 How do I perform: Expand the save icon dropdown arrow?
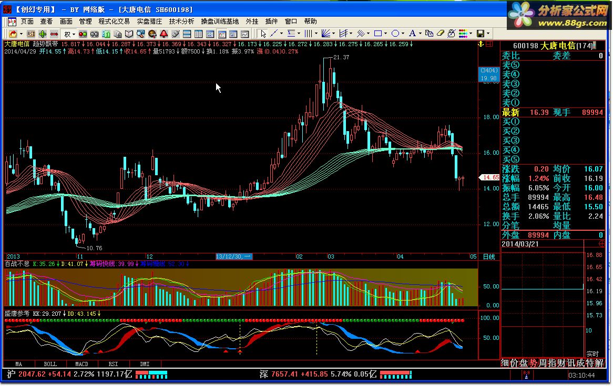tap(488, 34)
